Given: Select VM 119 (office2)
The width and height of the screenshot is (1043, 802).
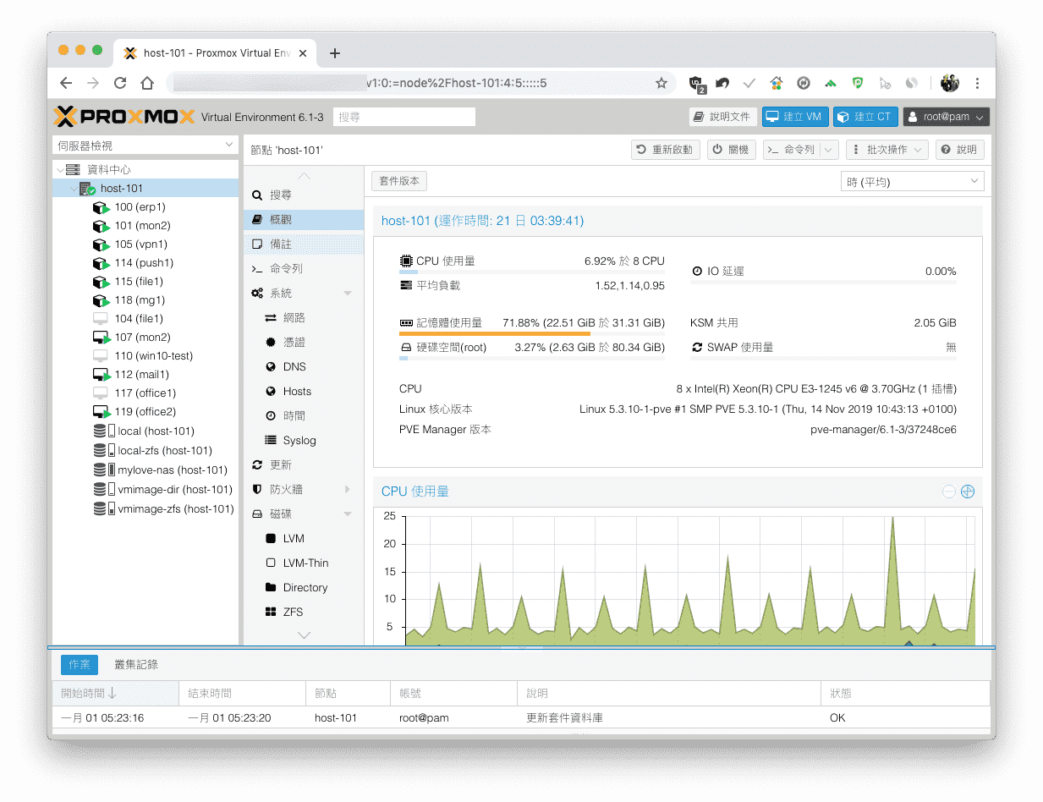Looking at the screenshot, I should pyautogui.click(x=145, y=412).
